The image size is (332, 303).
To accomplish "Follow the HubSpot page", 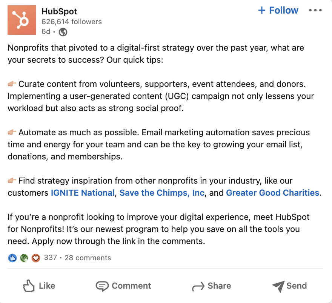I will 278,11.
